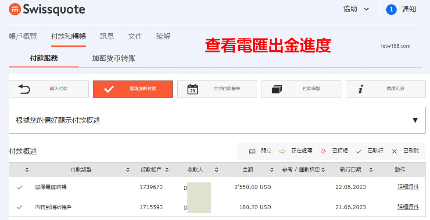Screen dimensions: 430x220
Task: Open the 協助 dropdown menu
Action: pyautogui.click(x=356, y=9)
